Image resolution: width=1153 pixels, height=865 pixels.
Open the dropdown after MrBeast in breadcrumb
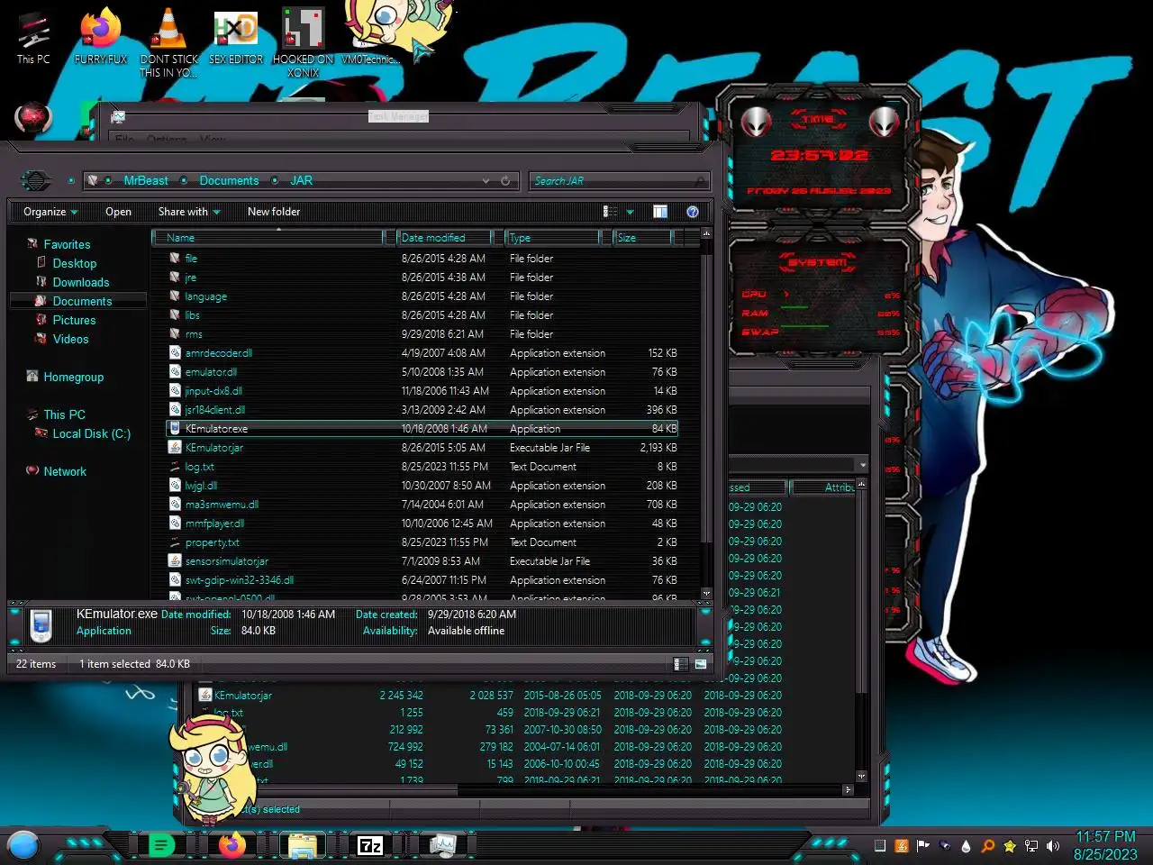coord(184,181)
